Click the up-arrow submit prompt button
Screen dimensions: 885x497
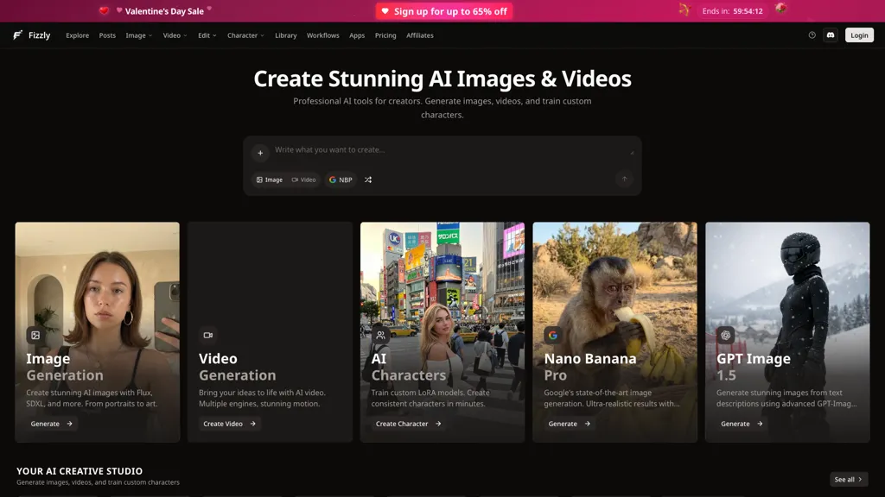(624, 179)
